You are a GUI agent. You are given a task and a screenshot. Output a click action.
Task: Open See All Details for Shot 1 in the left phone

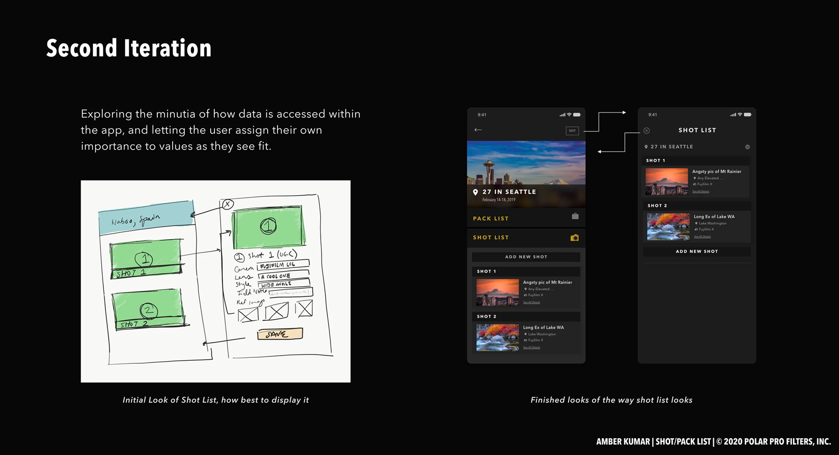pyautogui.click(x=532, y=302)
